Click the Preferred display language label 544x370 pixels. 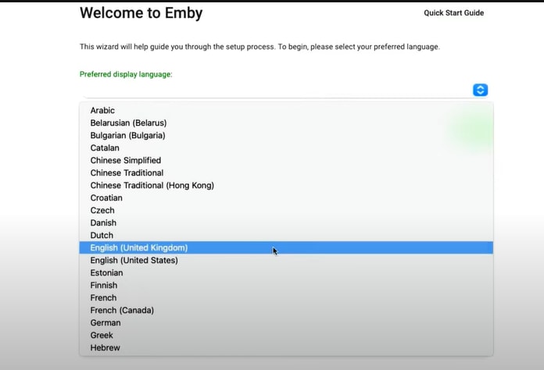(x=126, y=74)
